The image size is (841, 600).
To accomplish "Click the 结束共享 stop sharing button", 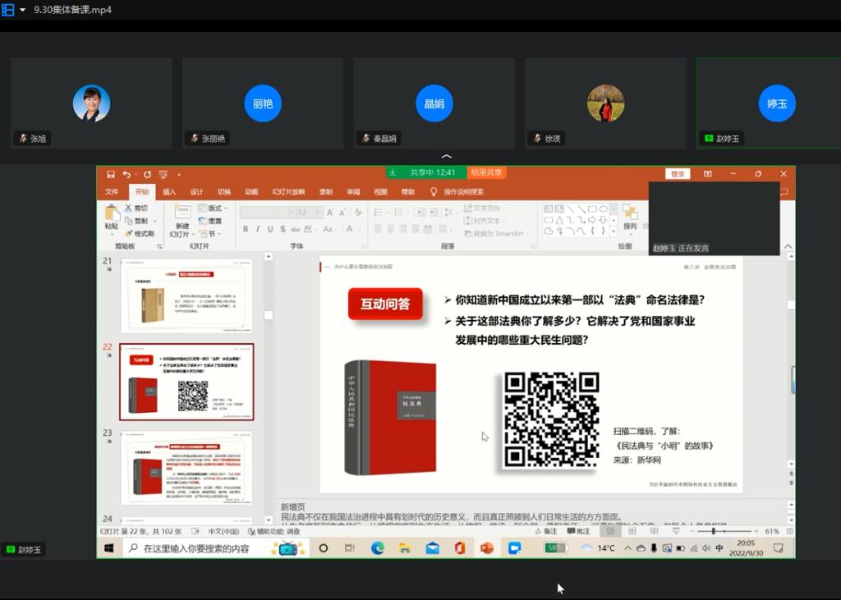I will click(486, 172).
